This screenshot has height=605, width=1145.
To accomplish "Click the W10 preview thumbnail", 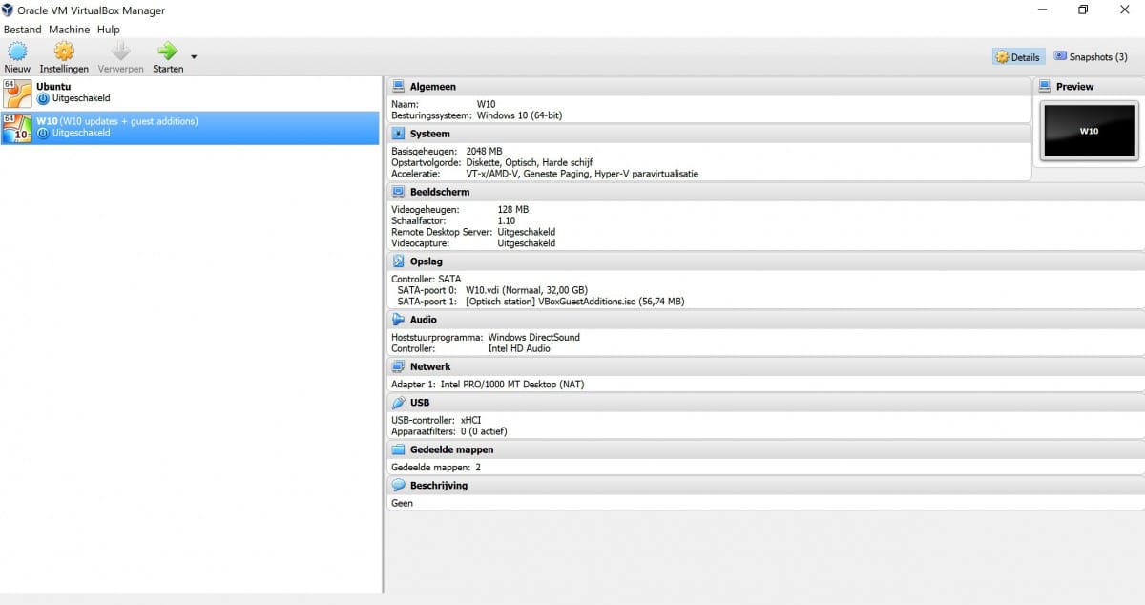I will pos(1088,131).
